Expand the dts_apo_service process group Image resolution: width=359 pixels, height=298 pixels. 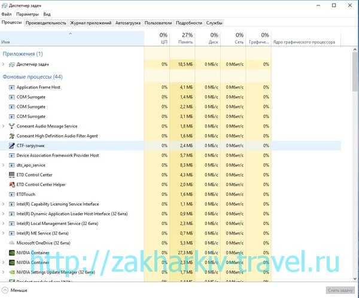(3, 165)
